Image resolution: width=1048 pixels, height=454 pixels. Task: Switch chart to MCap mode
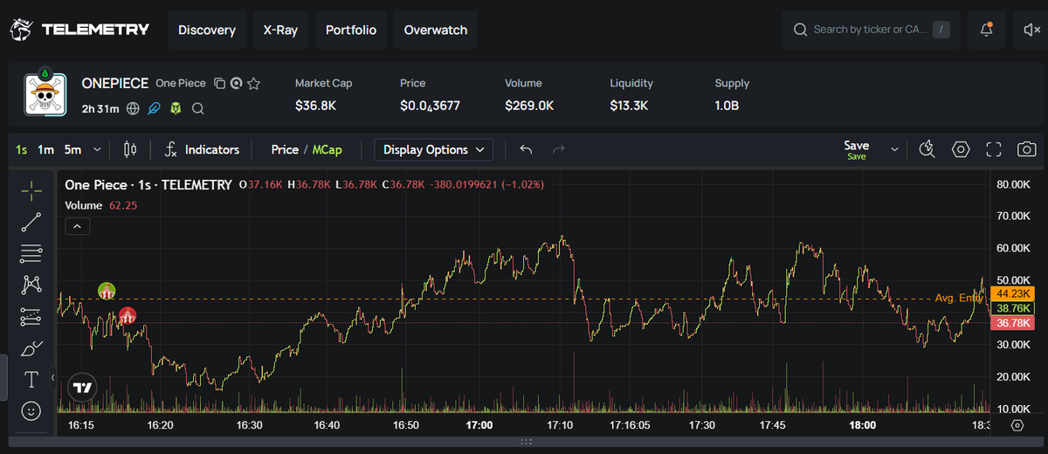pyautogui.click(x=327, y=150)
